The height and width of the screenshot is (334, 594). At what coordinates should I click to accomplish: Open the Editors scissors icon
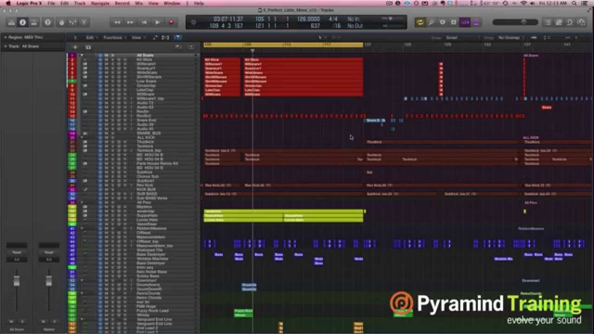pos(84,22)
